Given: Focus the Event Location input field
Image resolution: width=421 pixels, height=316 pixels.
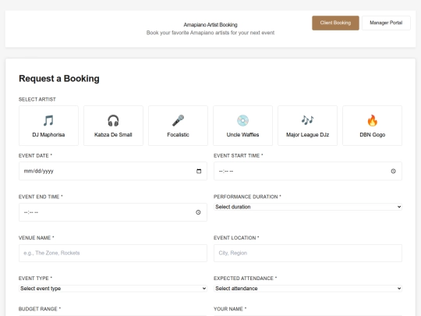Looking at the screenshot, I should point(308,253).
